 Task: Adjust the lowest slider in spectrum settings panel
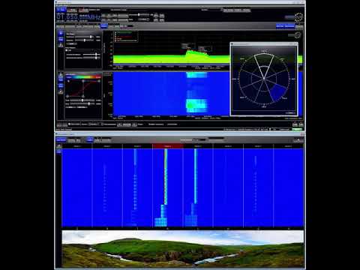[91, 58]
